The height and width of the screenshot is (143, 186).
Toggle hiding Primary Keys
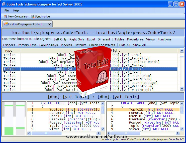[27, 45]
